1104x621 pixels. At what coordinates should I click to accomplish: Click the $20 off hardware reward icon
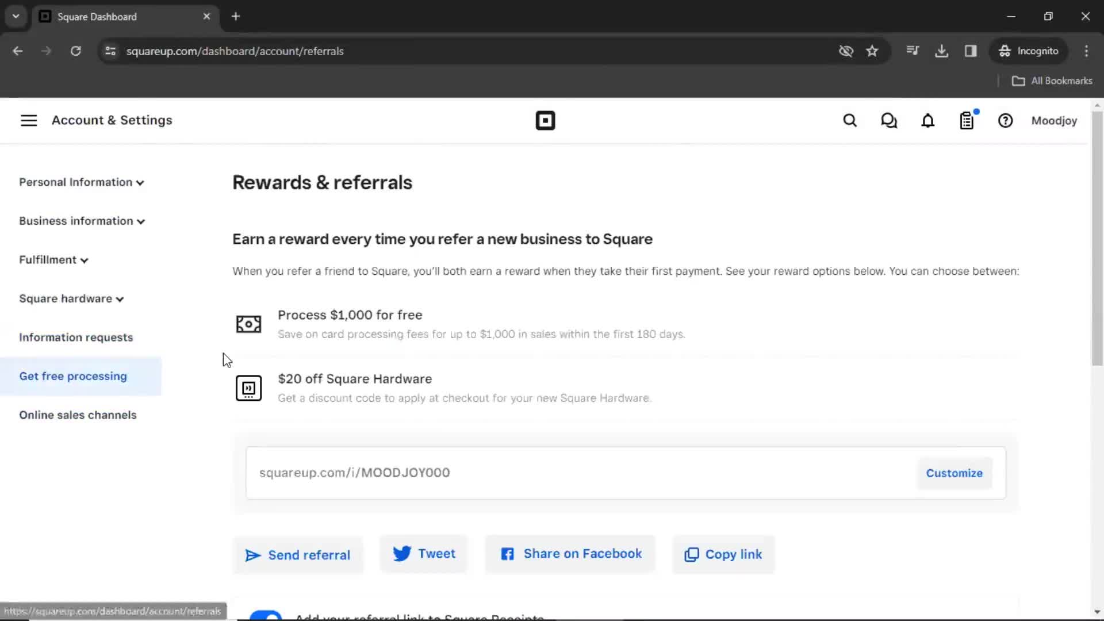pyautogui.click(x=249, y=388)
